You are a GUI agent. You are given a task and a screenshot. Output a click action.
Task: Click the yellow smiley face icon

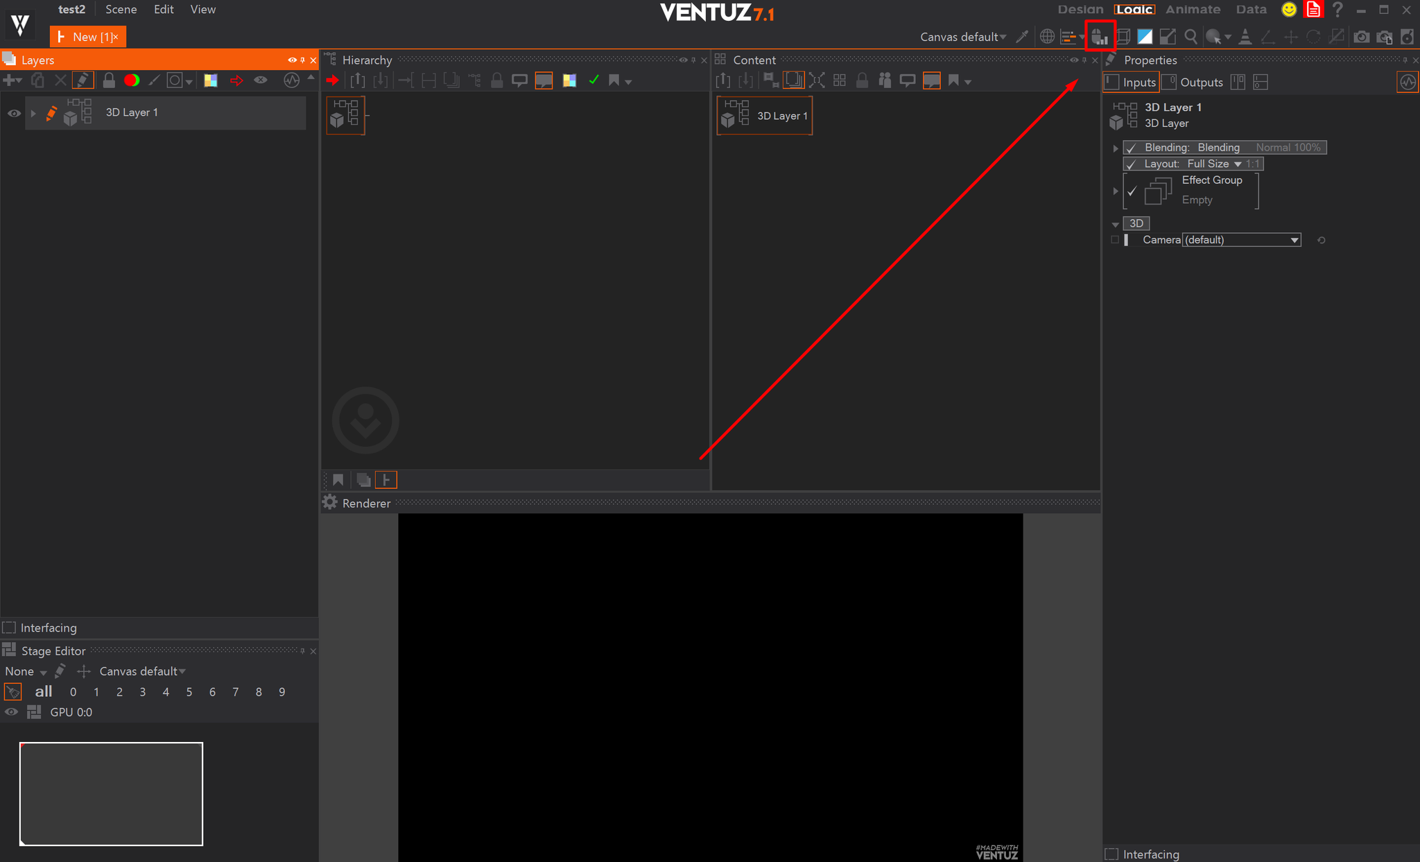pyautogui.click(x=1289, y=10)
